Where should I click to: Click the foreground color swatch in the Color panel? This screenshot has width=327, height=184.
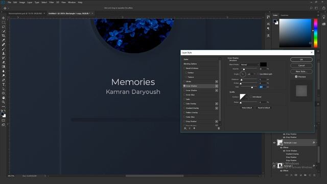275,21
